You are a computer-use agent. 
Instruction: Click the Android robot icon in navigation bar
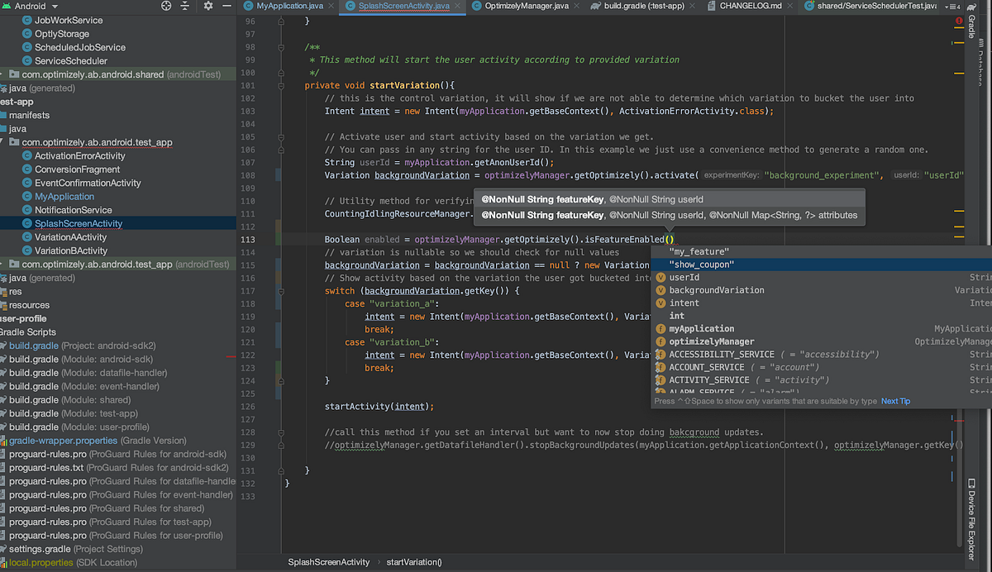click(x=8, y=6)
